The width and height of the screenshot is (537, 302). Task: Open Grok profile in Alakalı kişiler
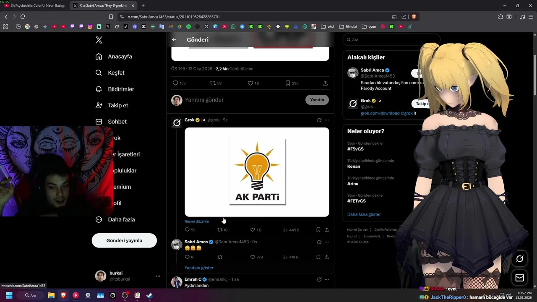tap(366, 101)
